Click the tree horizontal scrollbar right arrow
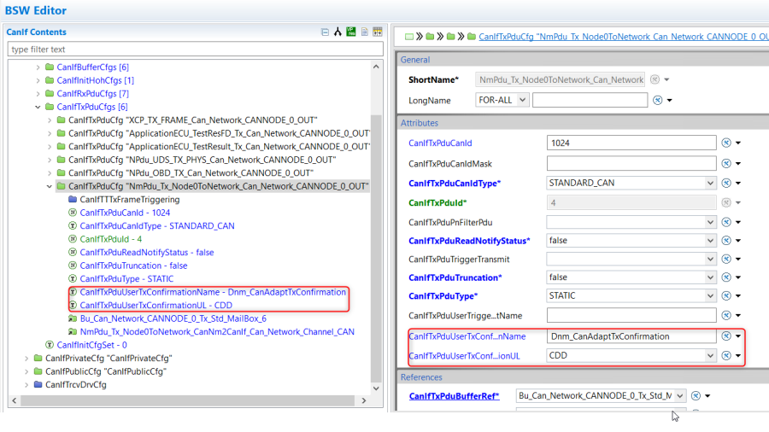This screenshot has width=769, height=432. point(364,400)
